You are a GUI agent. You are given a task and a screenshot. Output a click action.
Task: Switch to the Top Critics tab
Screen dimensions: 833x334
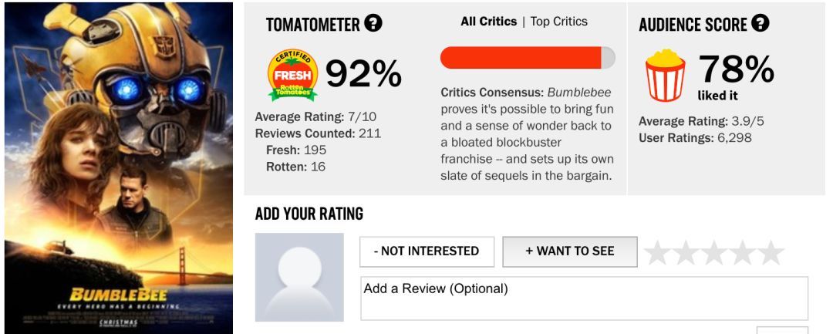(x=559, y=22)
